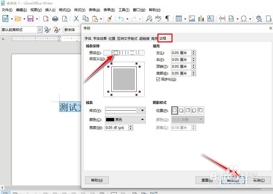The width and height of the screenshot is (273, 194).
Task: Toggle Print Preview icon
Action: coord(65,18)
